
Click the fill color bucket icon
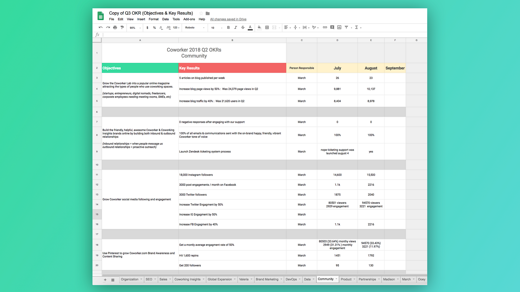[x=259, y=28]
